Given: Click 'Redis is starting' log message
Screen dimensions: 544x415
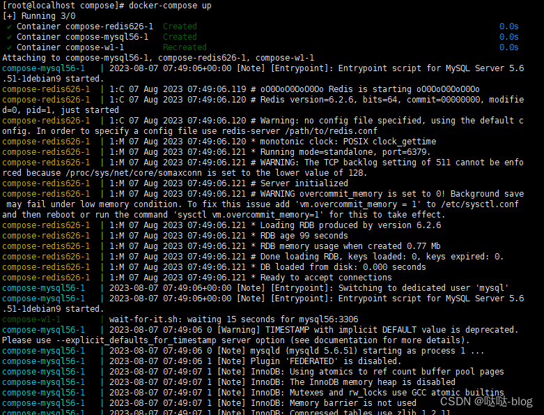Looking at the screenshot, I should (x=370, y=89).
